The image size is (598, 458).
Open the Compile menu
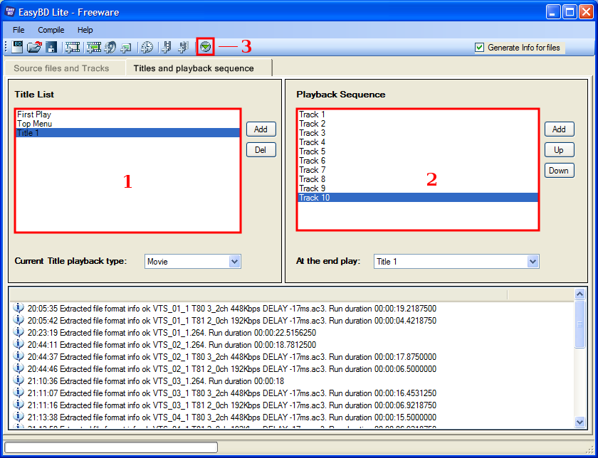51,30
